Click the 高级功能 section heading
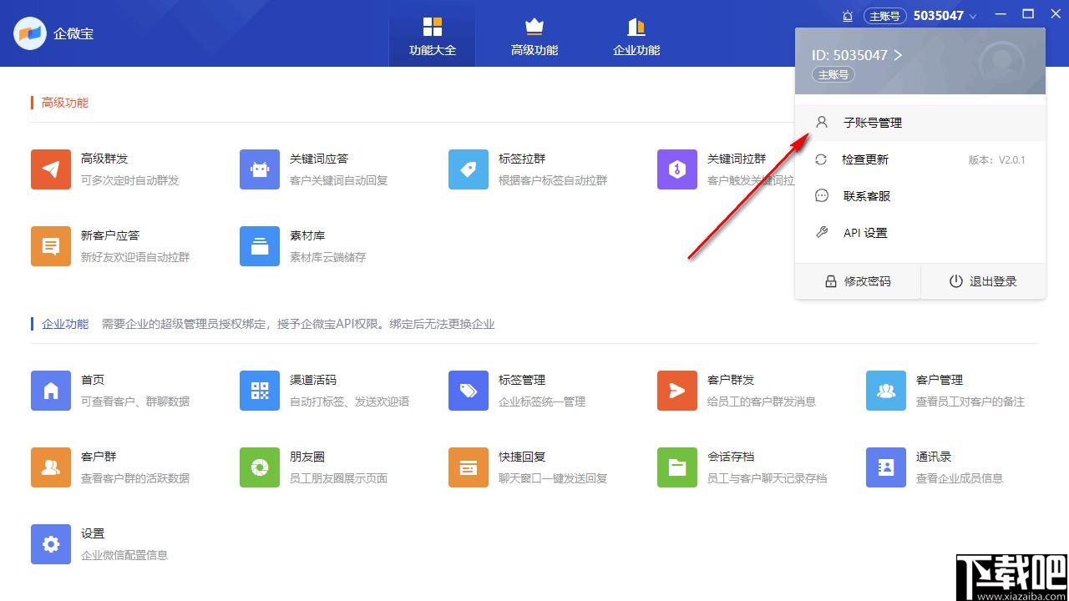 tap(65, 103)
